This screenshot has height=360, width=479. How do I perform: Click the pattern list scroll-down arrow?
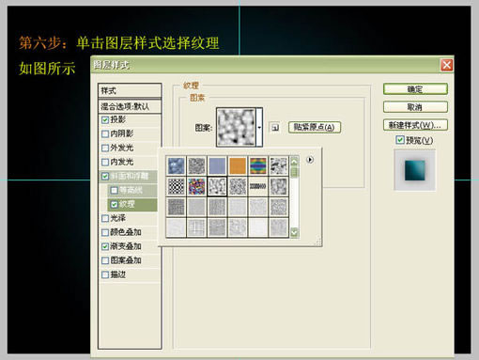294,232
